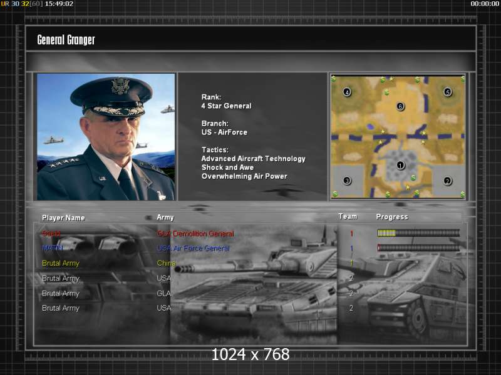The height and width of the screenshot is (375, 501).
Task: Click the 'Branch:' label
Action: coord(215,123)
